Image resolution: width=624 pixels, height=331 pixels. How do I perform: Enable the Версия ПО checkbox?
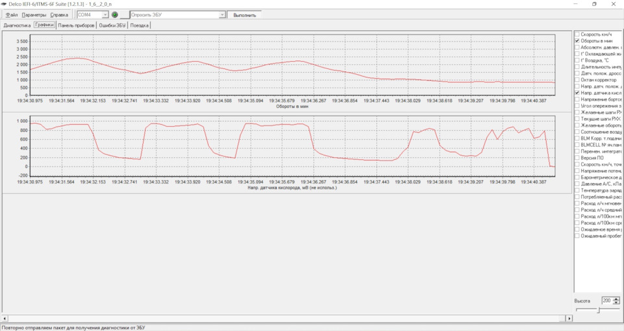[577, 158]
